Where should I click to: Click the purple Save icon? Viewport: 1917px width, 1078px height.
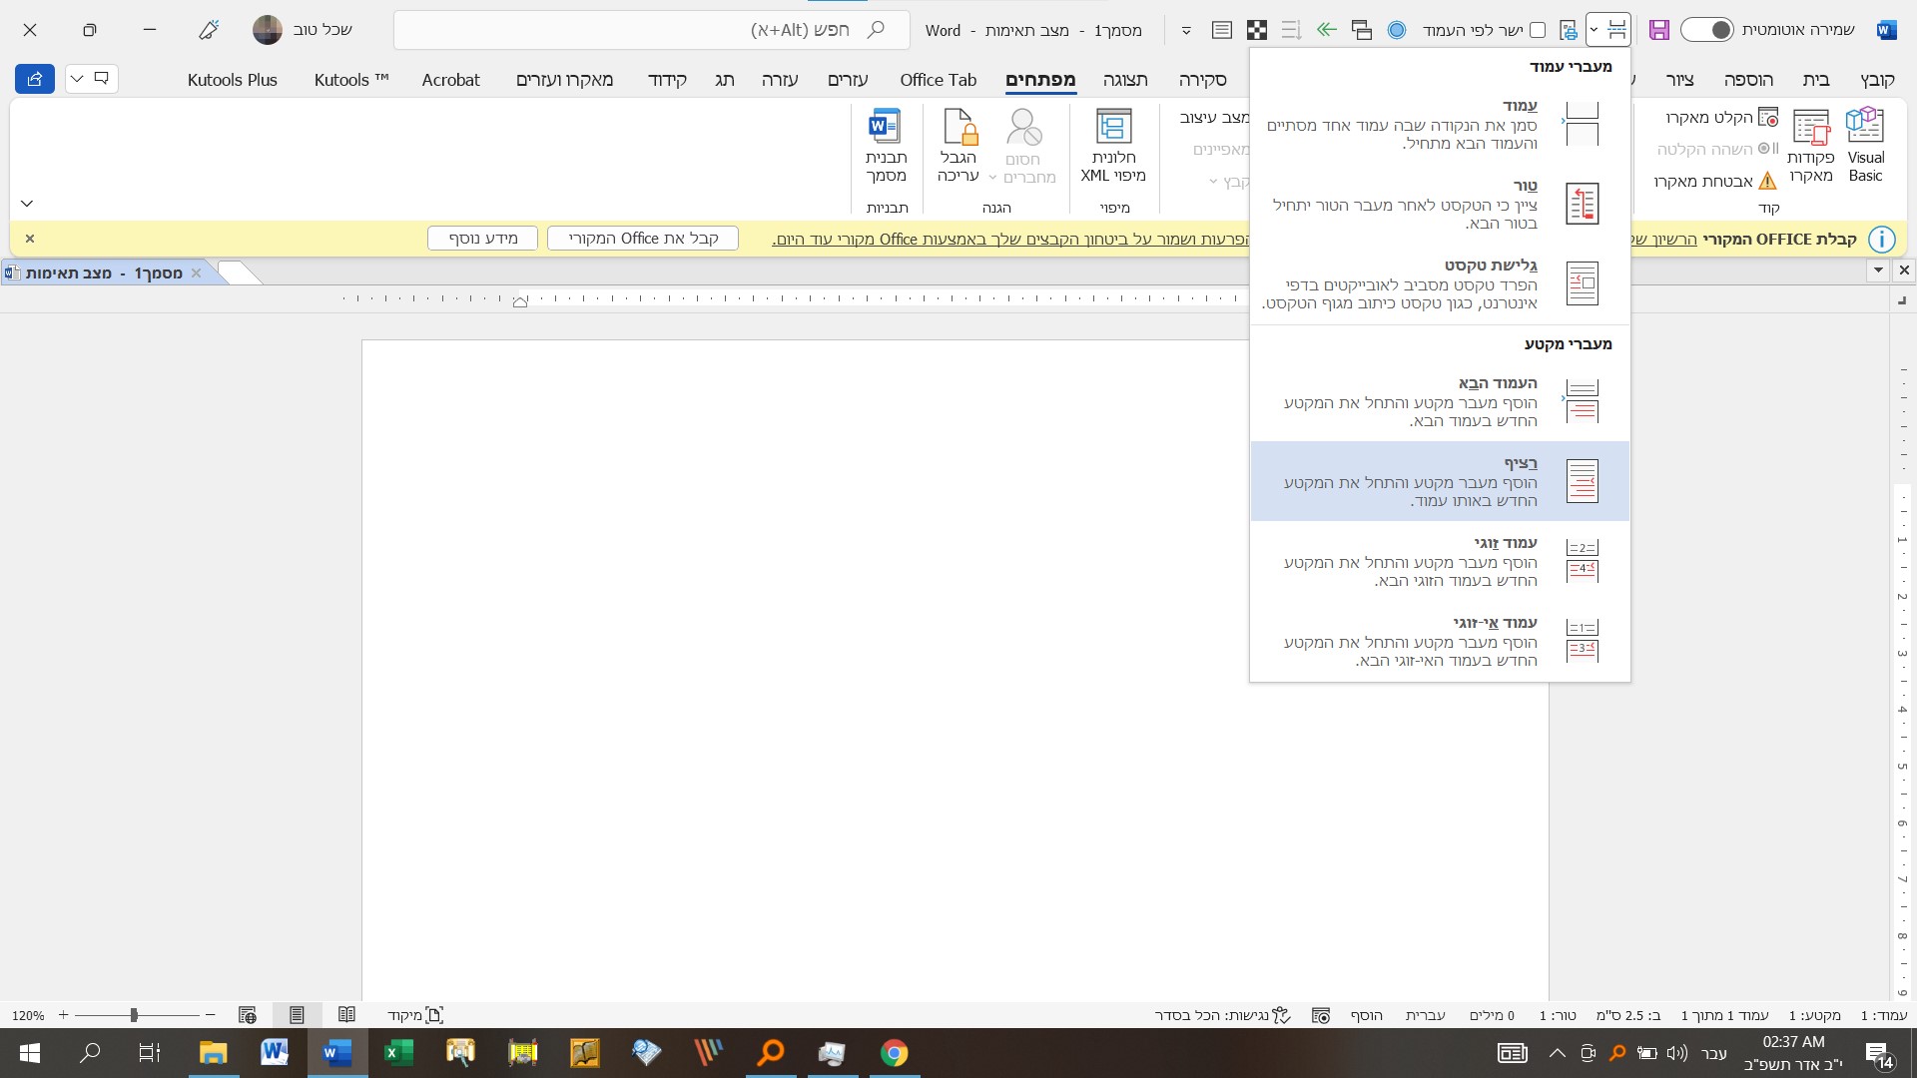(1658, 30)
